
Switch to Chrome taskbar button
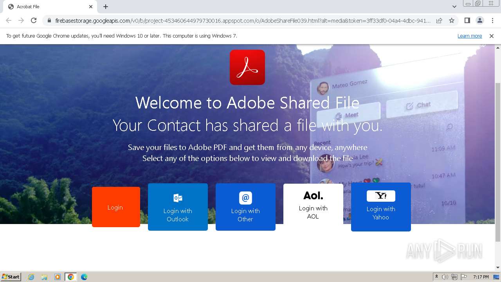click(71, 277)
